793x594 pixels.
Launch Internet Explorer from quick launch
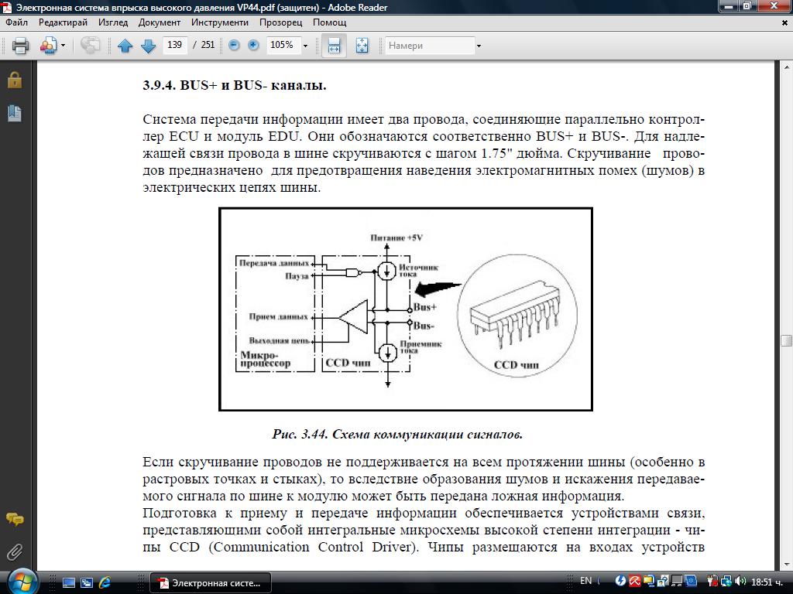[105, 583]
